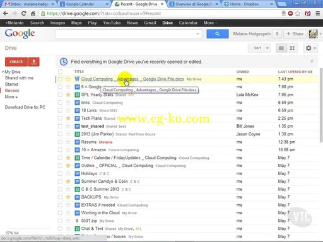Select checkbox for links row
Viewport: 323px width, 242px height.
tap(60, 103)
